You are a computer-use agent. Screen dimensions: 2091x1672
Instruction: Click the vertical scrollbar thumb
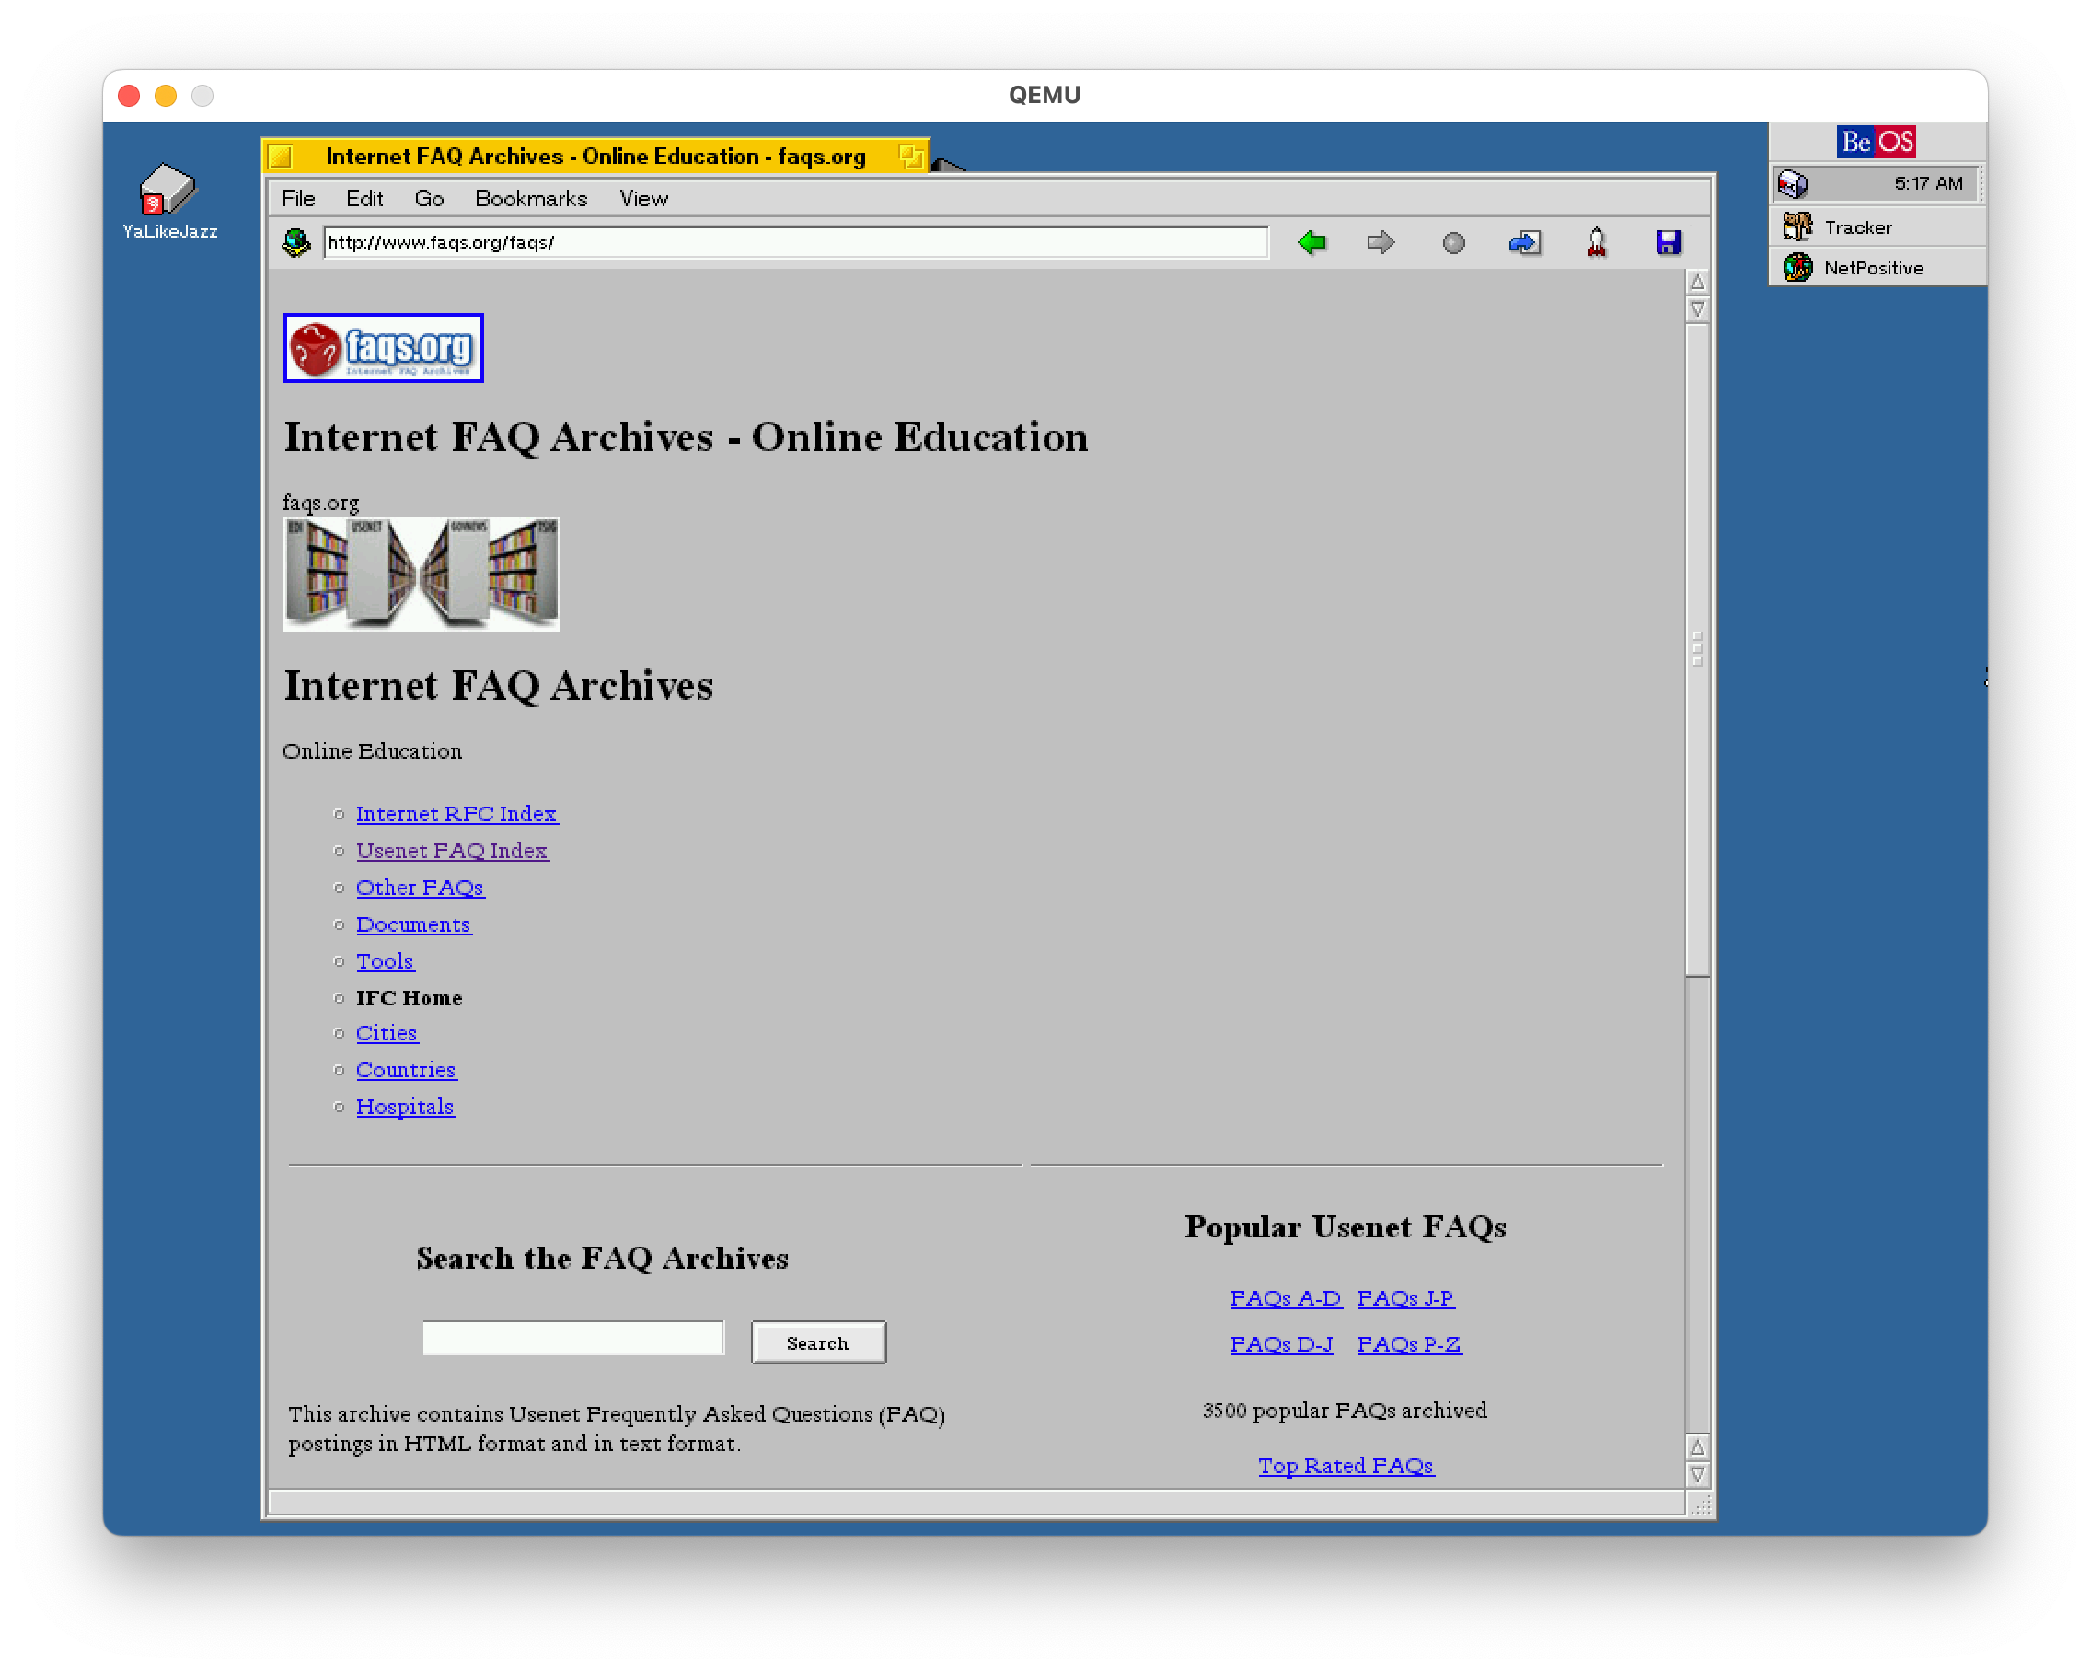(x=1696, y=648)
